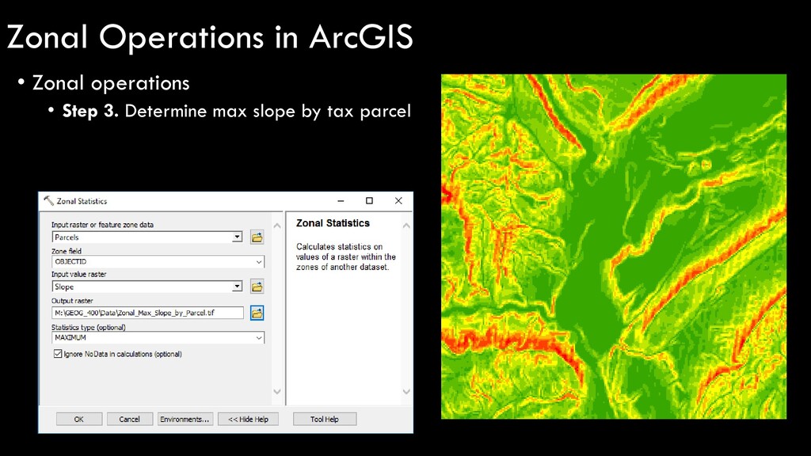811x456 pixels.
Task: Open the Slope input value raster dropdown
Action: 237,287
